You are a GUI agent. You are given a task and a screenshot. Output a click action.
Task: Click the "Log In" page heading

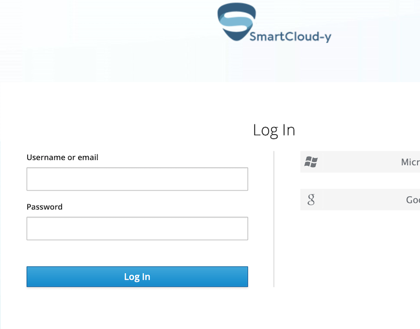[x=274, y=130]
